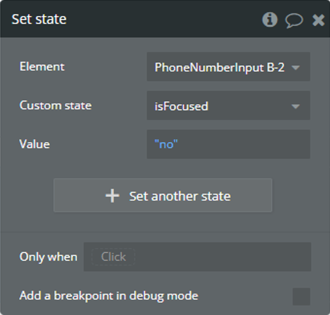330x315 pixels.
Task: Open the Custom state dropdown showing isFocused
Action: click(x=228, y=106)
